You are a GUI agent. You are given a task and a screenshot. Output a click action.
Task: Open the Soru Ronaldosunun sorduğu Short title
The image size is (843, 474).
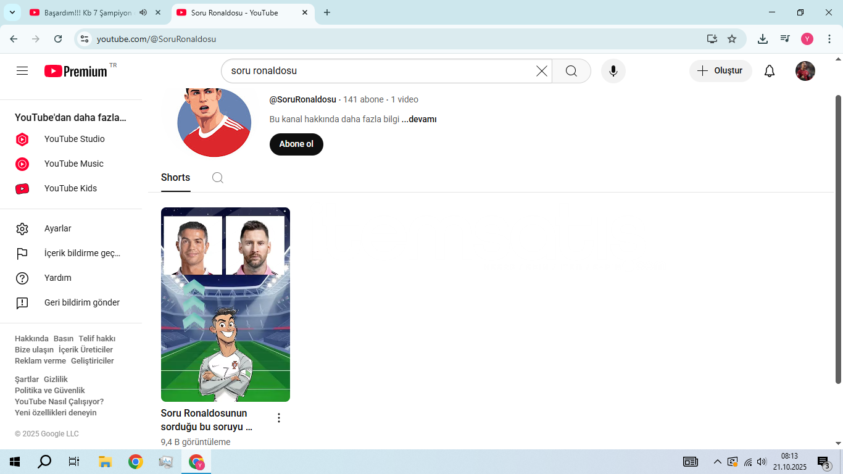point(207,420)
